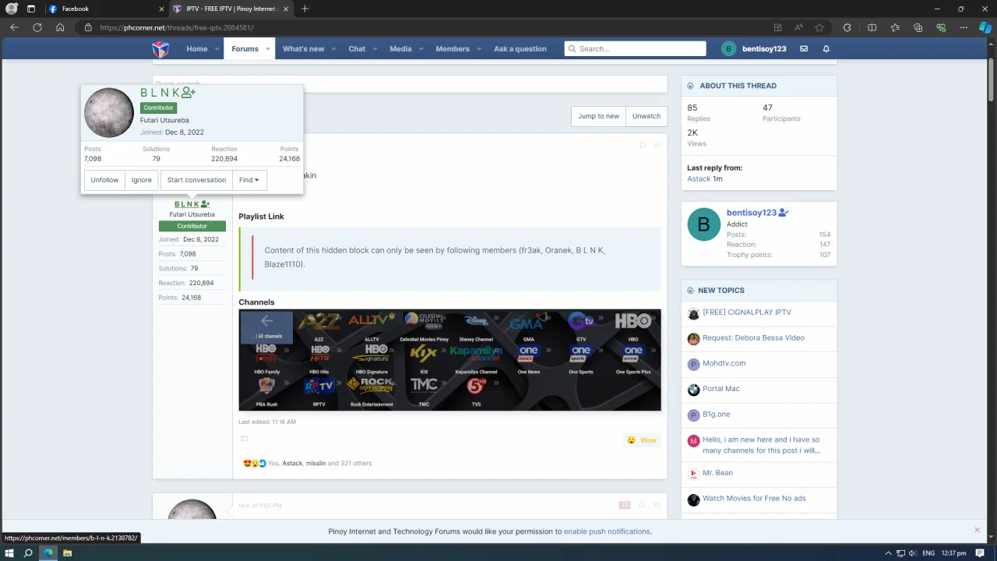The height and width of the screenshot is (561, 997).
Task: Open the notifications bell icon
Action: (x=826, y=48)
